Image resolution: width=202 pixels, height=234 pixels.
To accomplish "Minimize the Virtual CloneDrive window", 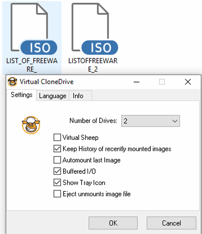I will pyautogui.click(x=136, y=82).
